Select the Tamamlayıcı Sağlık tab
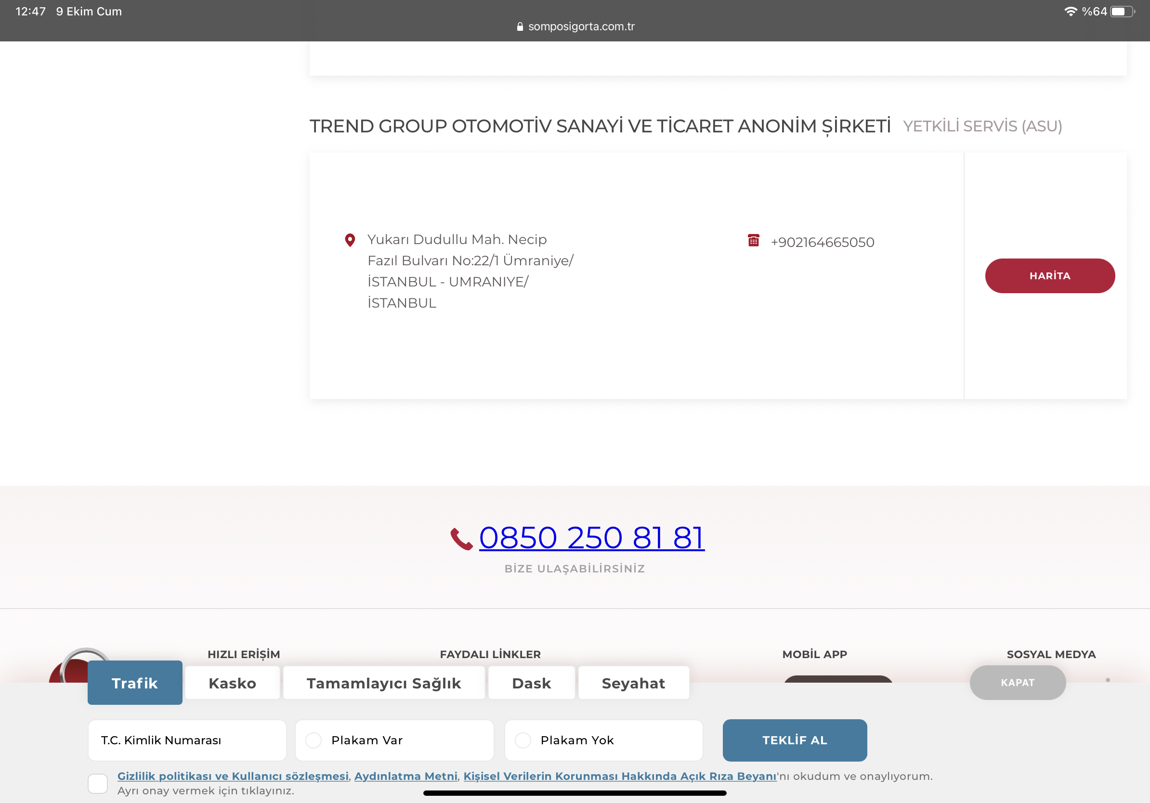The height and width of the screenshot is (803, 1150). (x=384, y=683)
